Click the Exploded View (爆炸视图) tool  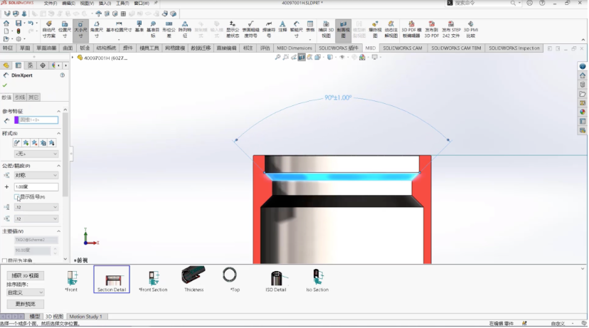point(375,29)
